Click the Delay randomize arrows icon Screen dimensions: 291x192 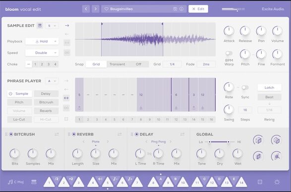[x=182, y=134]
